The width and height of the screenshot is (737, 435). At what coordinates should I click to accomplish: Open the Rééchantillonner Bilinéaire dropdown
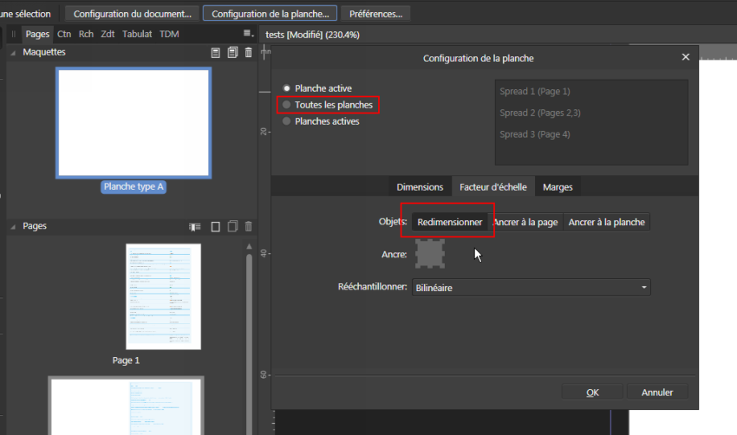(531, 288)
